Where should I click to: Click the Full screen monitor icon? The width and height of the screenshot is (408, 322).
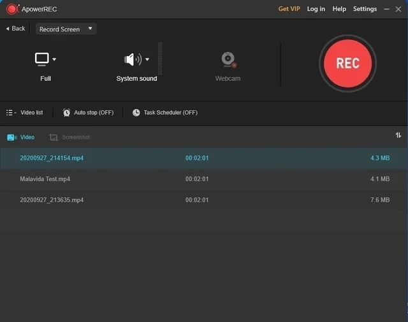(42, 59)
